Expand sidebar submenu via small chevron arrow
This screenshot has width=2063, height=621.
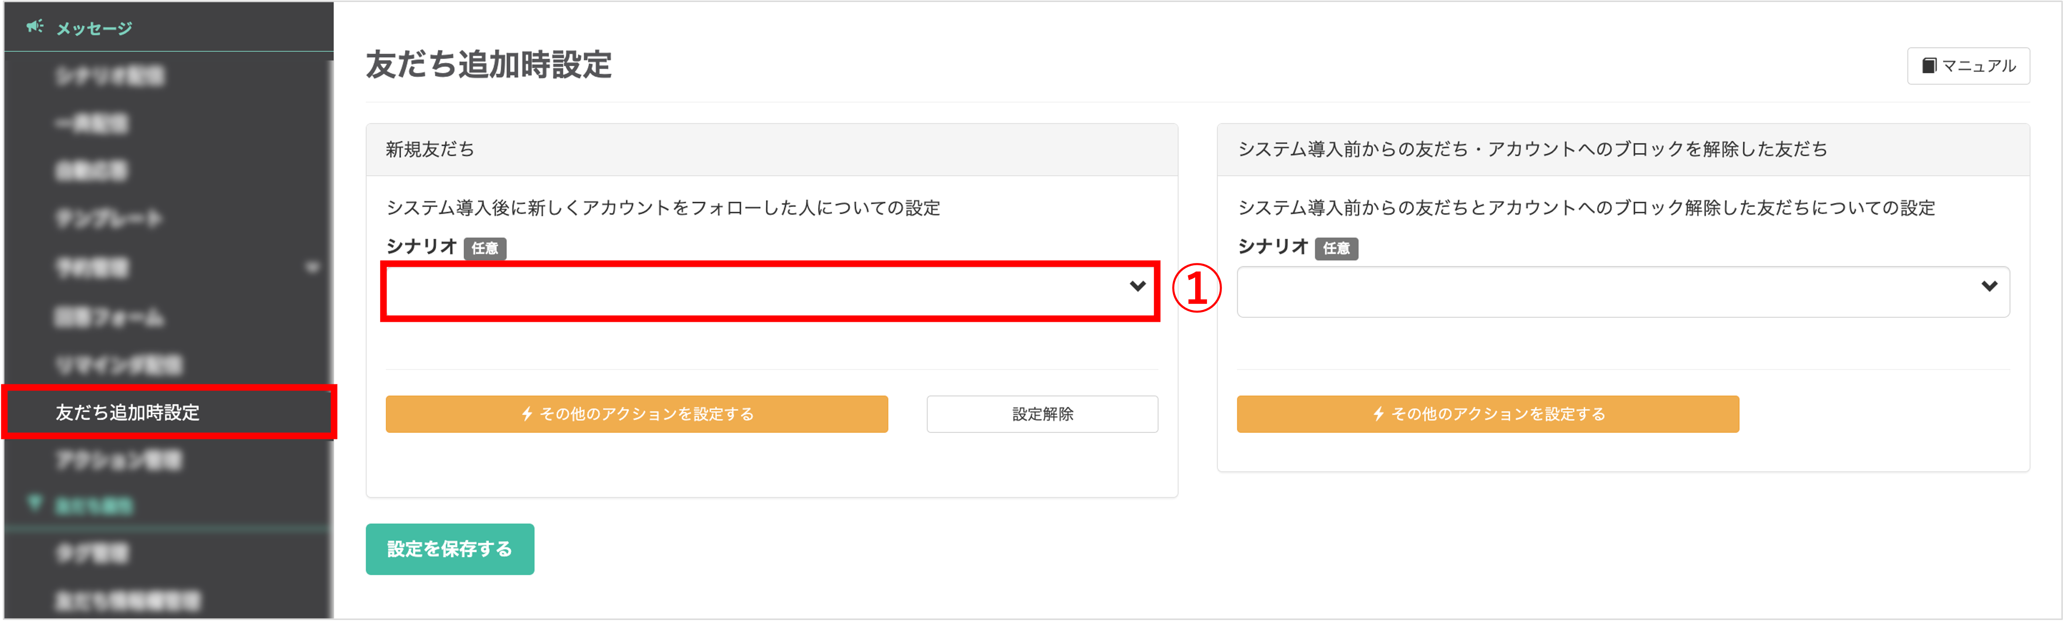312,268
